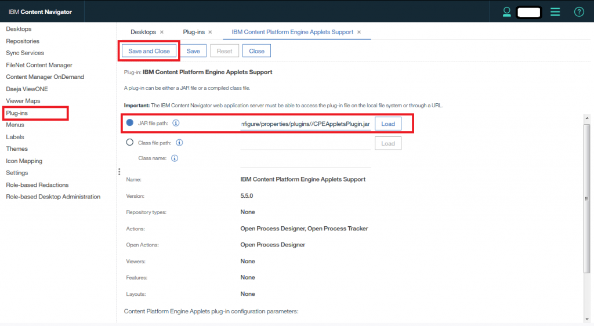This screenshot has width=594, height=326.
Task: Select IBM Content Platform Engine Applets Support tab
Action: point(292,32)
